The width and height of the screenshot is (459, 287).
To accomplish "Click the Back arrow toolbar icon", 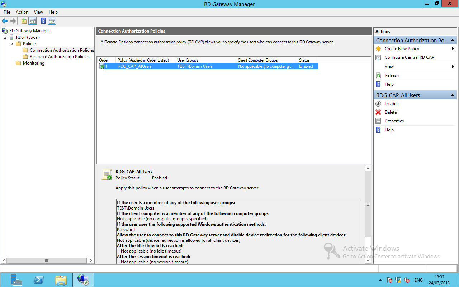I will tap(5, 21).
